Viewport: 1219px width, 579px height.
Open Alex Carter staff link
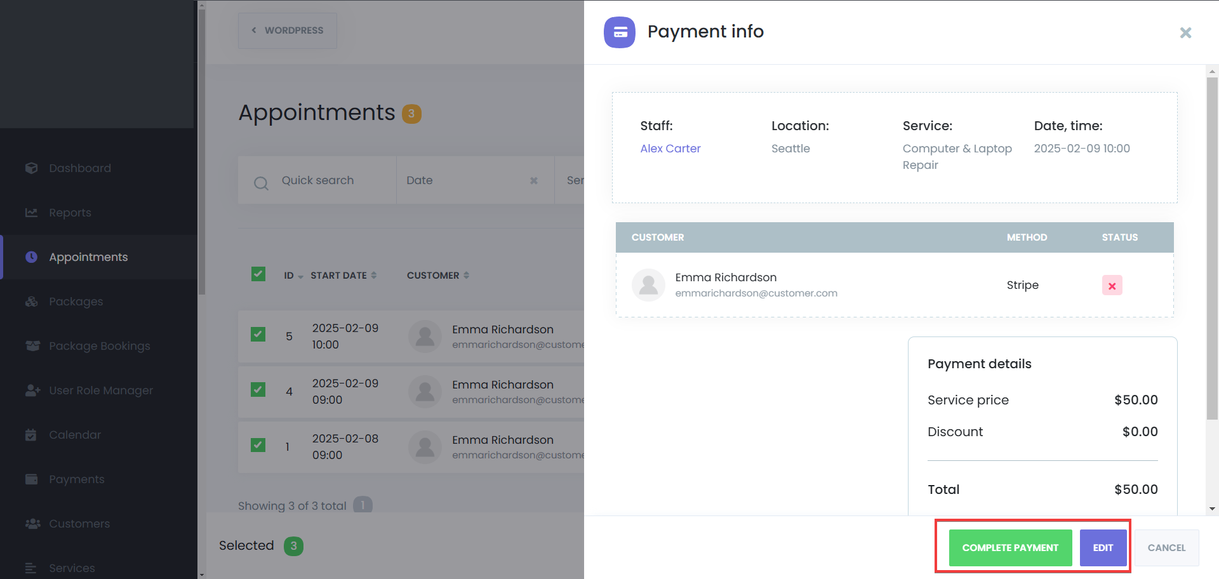(x=670, y=149)
